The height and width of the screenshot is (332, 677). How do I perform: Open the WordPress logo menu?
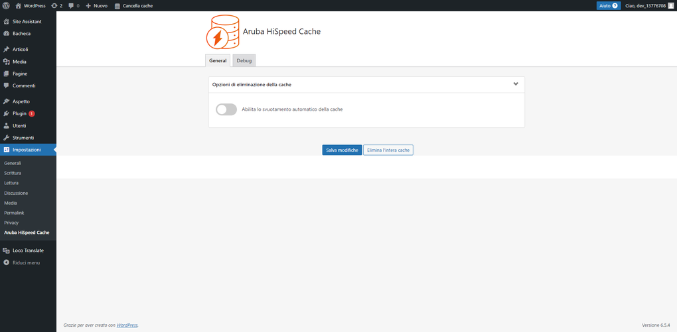(x=6, y=5)
